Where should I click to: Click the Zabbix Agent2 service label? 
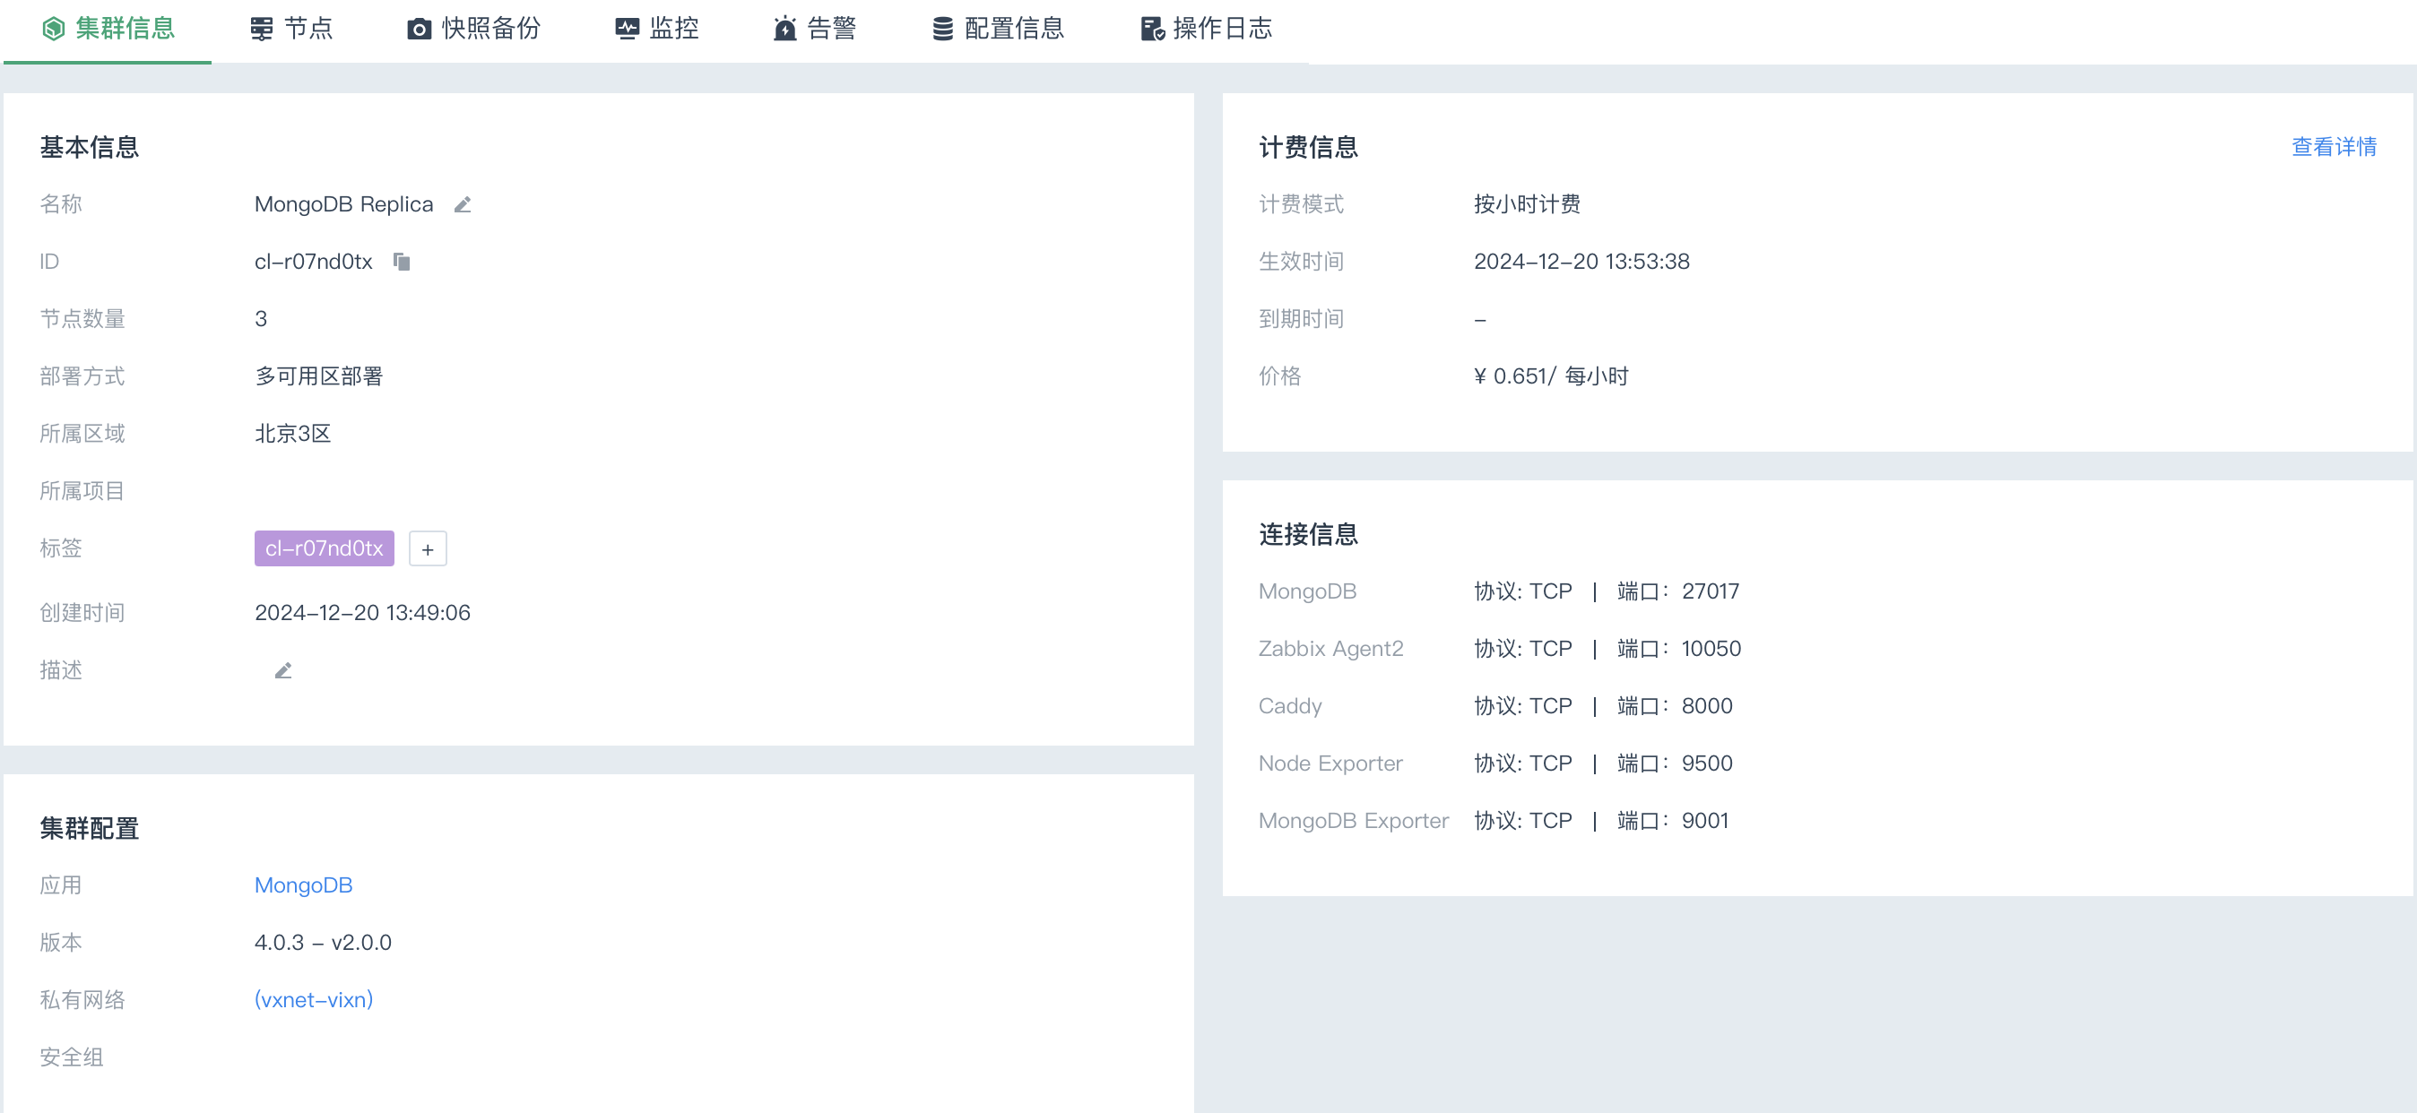click(1330, 649)
